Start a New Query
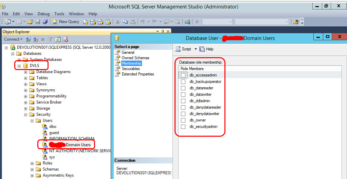This screenshot has width=347, height=179. click(x=66, y=22)
